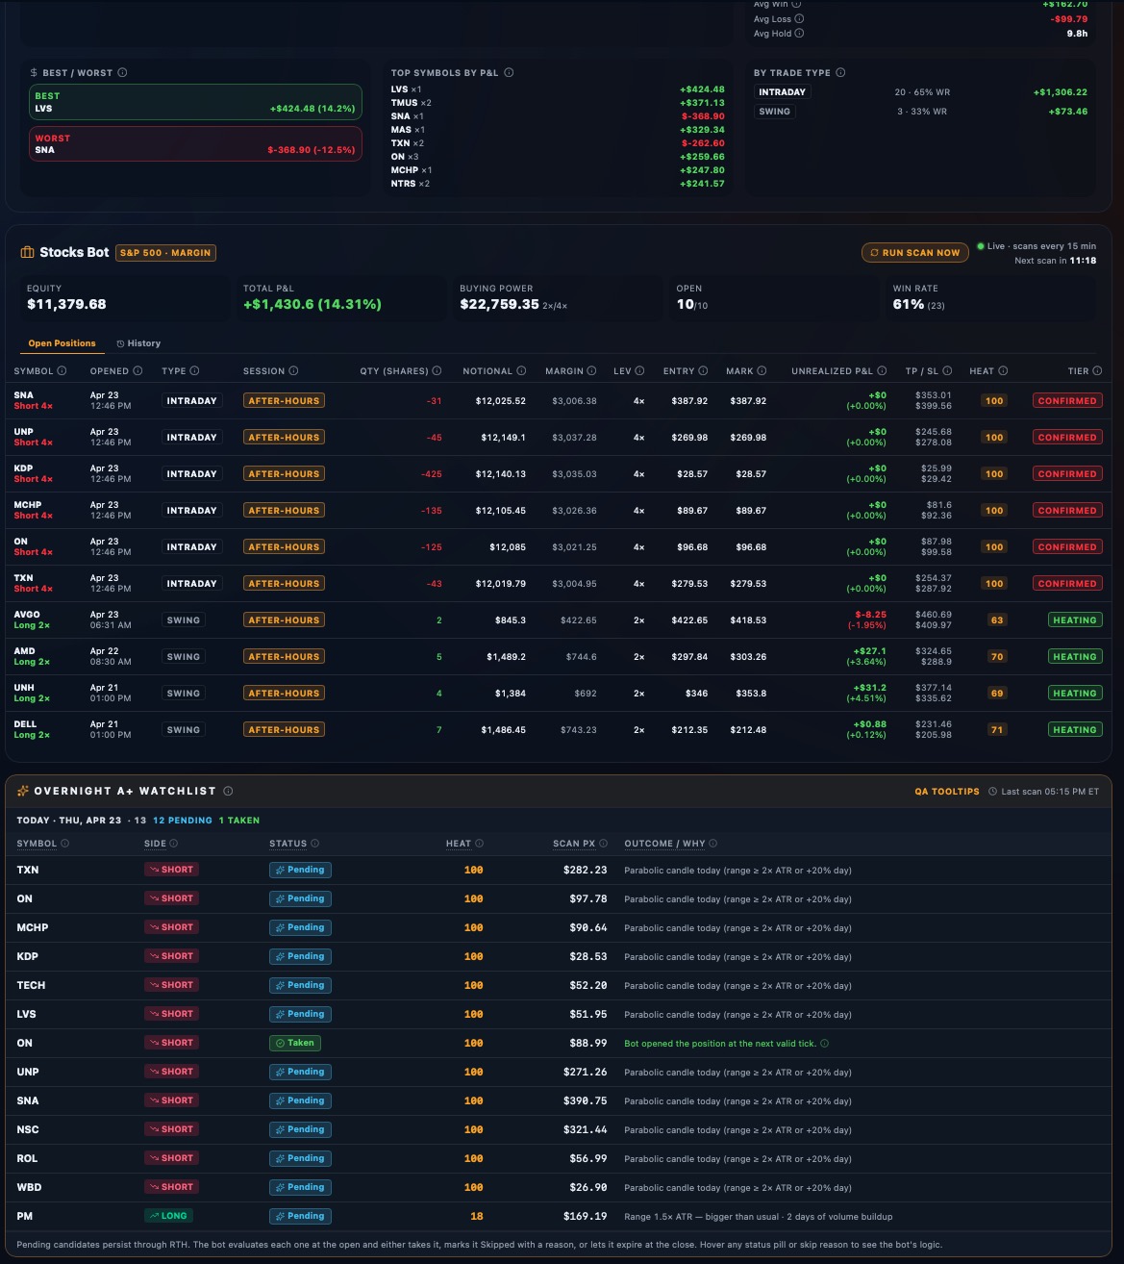The height and width of the screenshot is (1264, 1124).
Task: Click the heat meter showing 63 for AVGO
Action: (x=995, y=619)
